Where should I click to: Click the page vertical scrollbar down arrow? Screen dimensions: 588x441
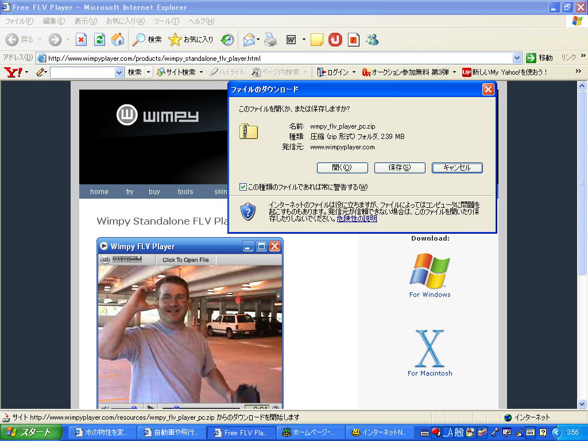(582, 404)
